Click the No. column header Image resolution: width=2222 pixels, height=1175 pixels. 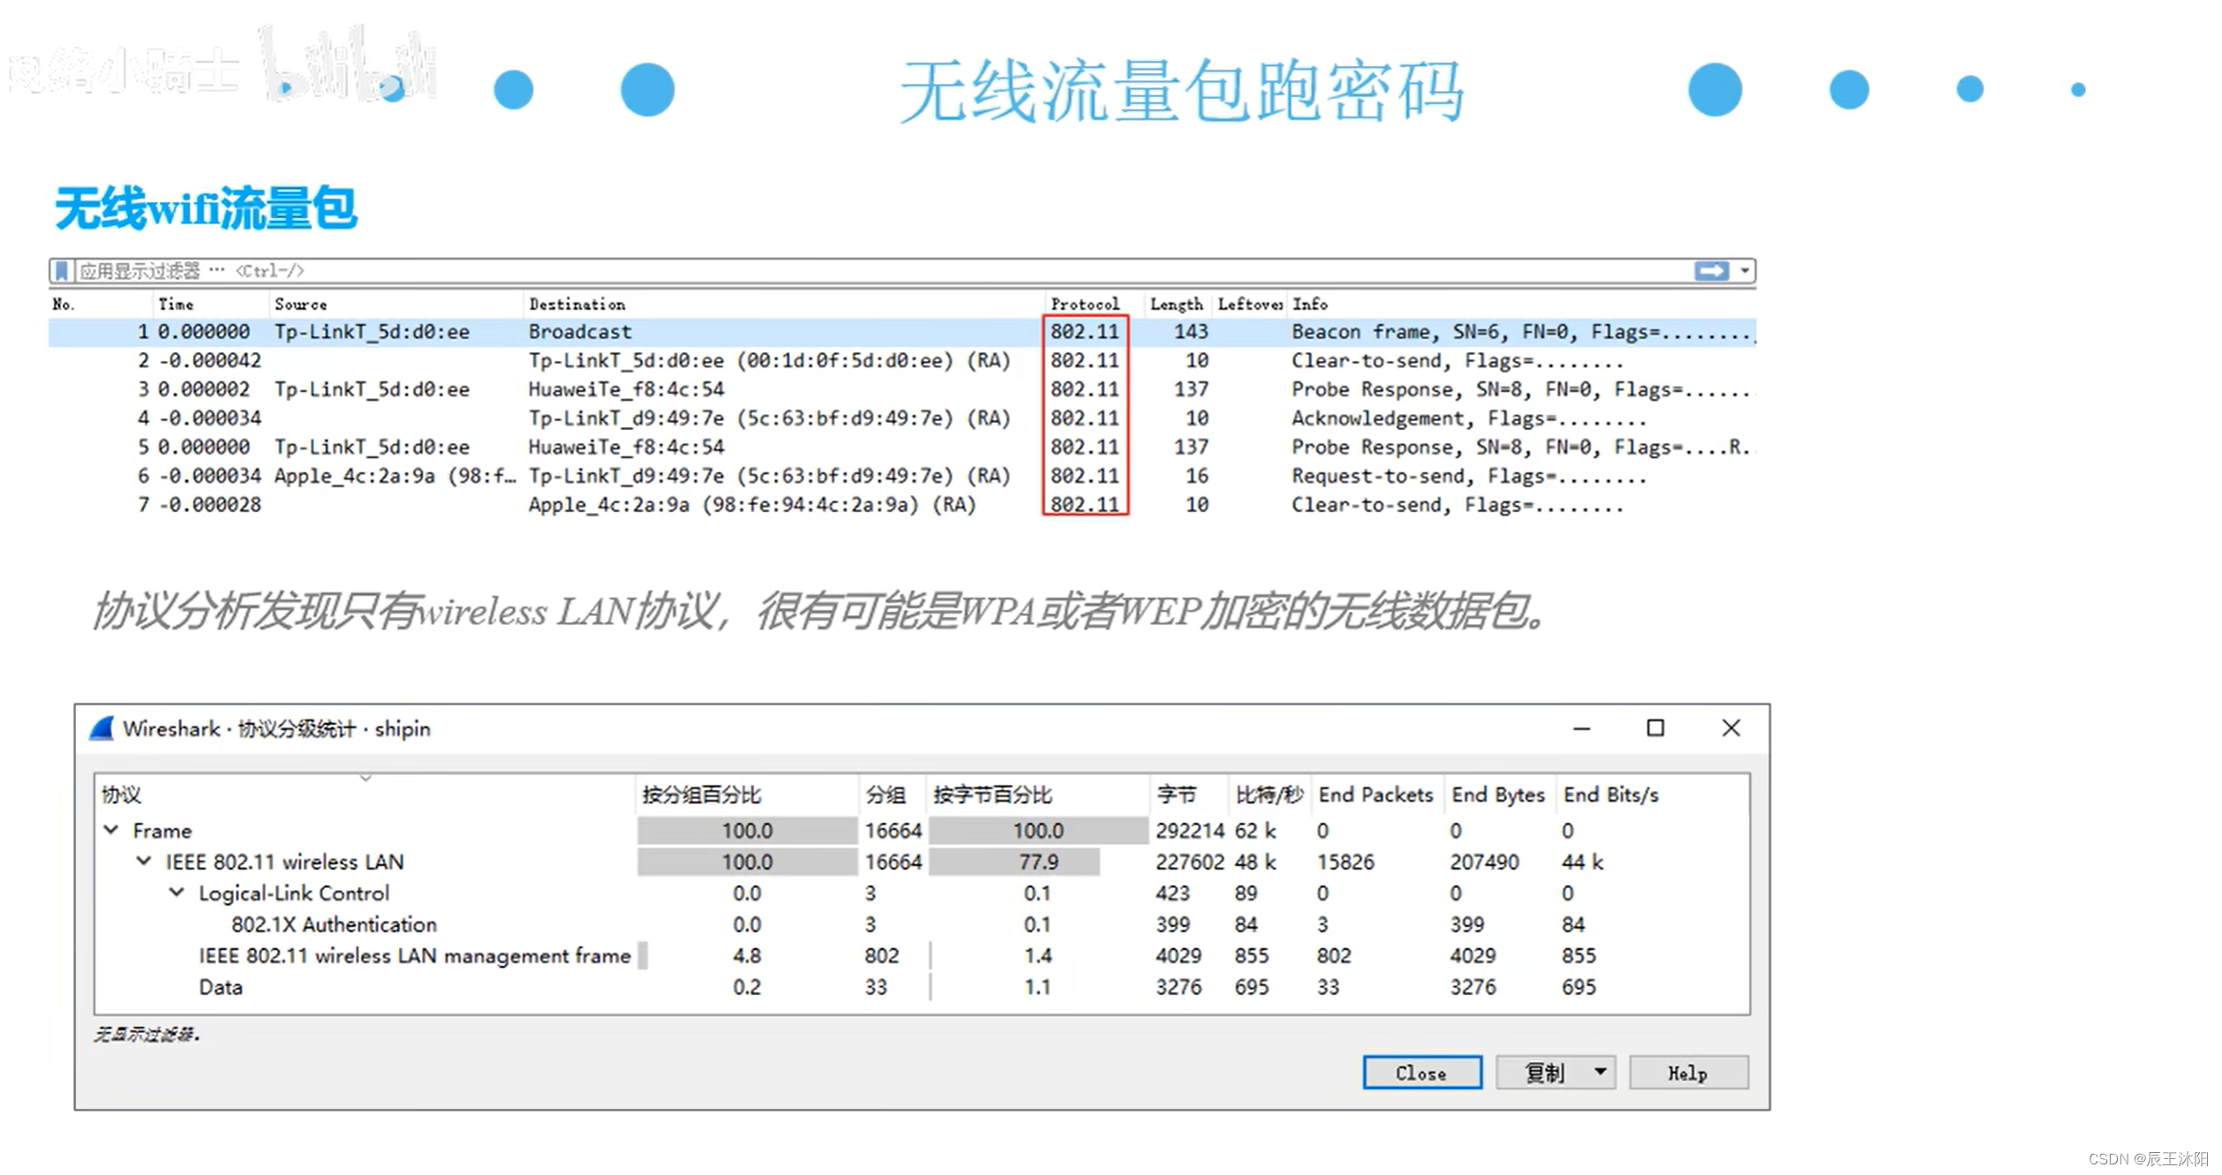(x=100, y=305)
